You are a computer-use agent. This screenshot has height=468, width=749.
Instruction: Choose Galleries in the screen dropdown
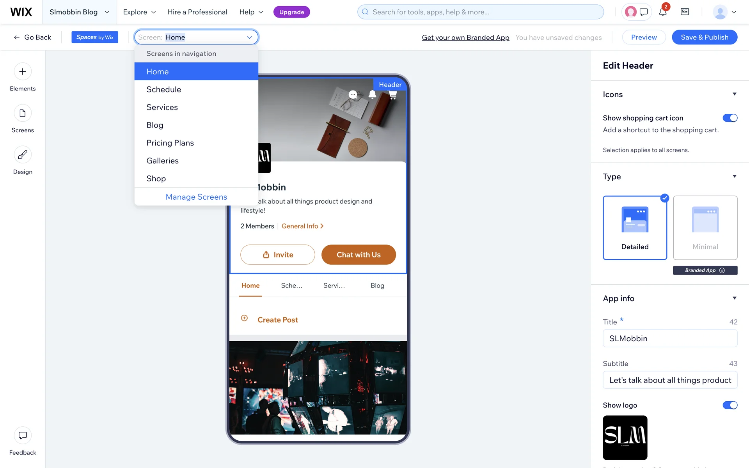[162, 161]
